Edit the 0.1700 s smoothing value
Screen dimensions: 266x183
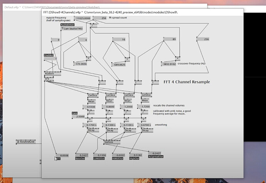click(x=89, y=125)
